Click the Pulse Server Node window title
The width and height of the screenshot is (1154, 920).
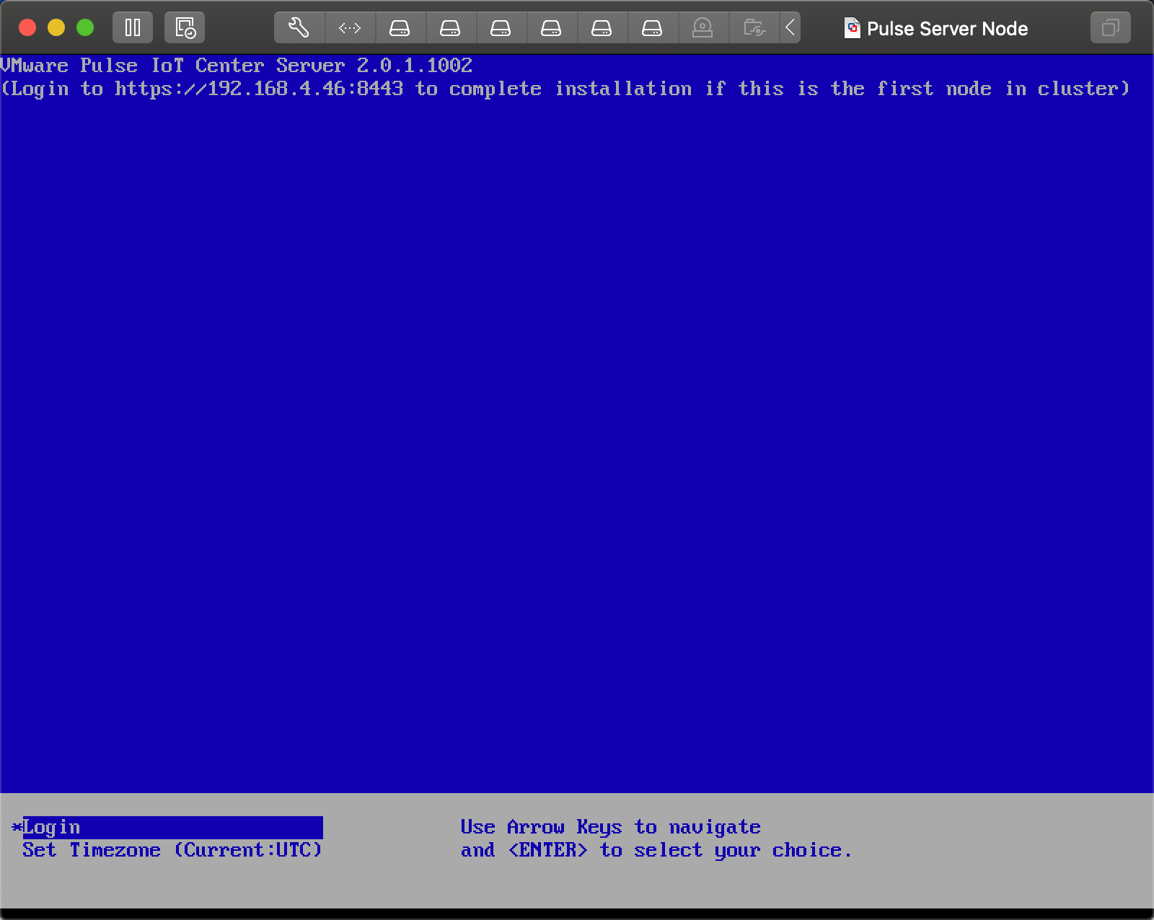(x=947, y=29)
